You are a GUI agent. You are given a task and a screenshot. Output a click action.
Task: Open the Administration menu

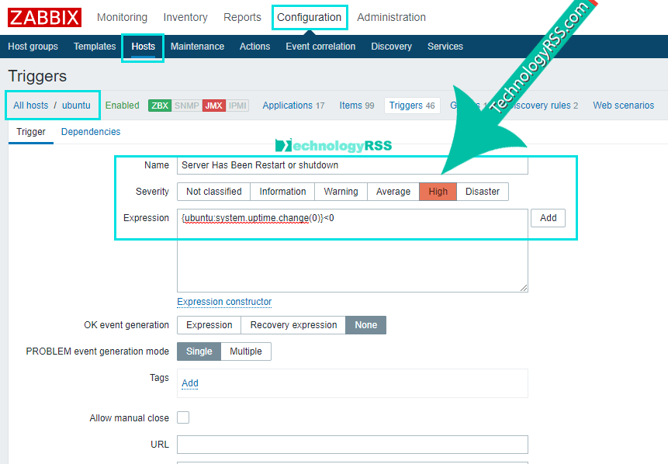[x=391, y=17]
